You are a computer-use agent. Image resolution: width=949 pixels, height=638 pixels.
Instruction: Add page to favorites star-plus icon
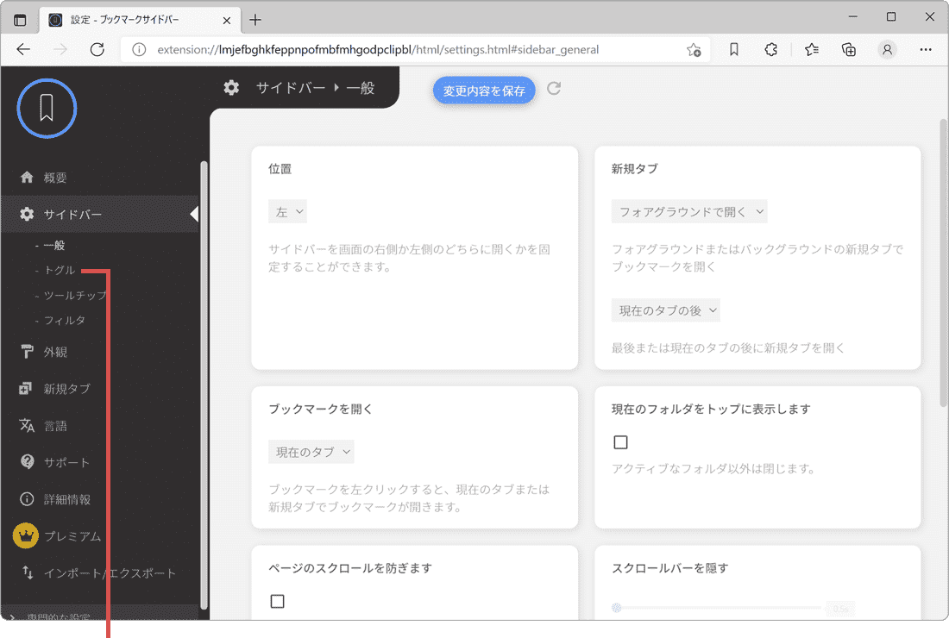[694, 50]
